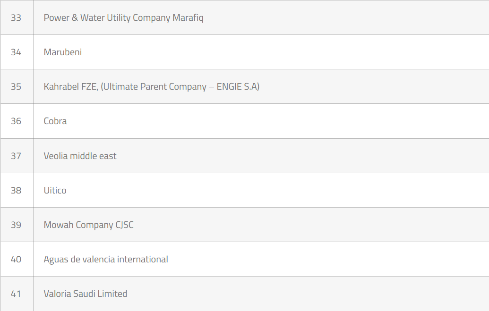Click the row number 37 cell
This screenshot has height=311, width=489.
point(16,156)
